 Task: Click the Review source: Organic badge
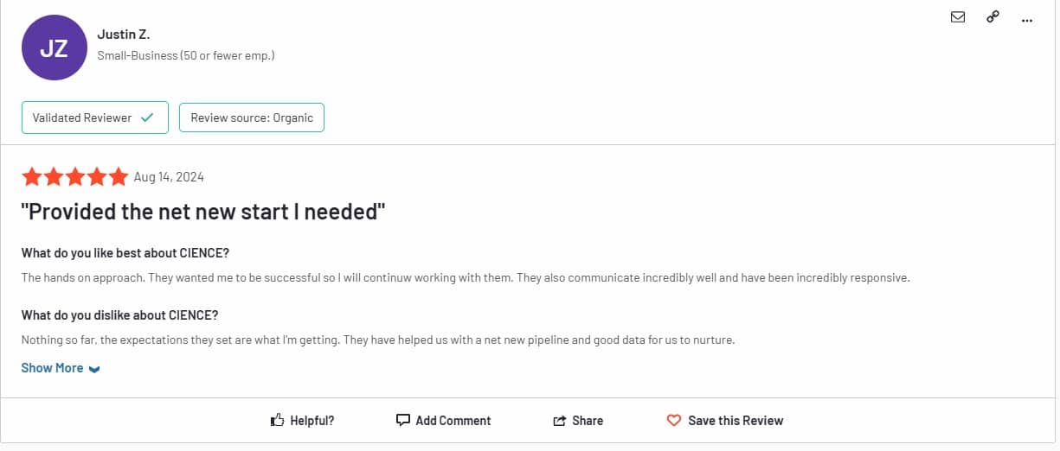click(x=252, y=118)
